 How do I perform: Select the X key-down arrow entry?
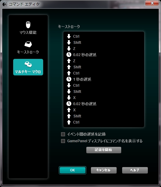(x=71, y=98)
